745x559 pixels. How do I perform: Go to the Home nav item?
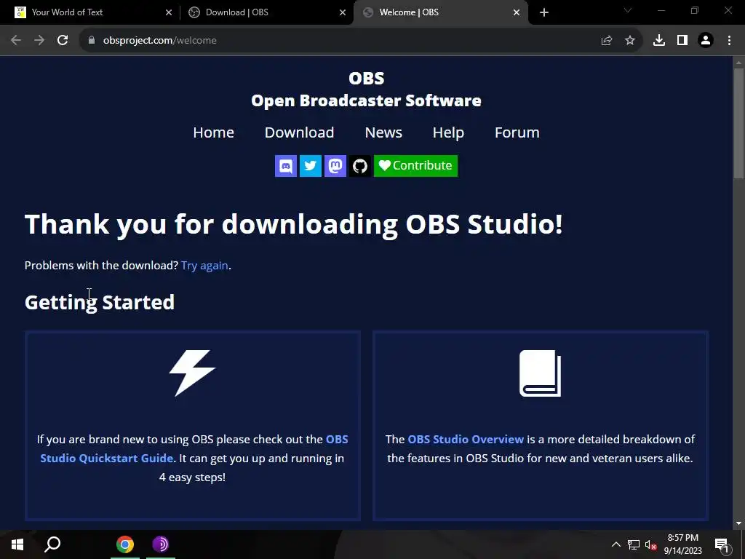[213, 132]
